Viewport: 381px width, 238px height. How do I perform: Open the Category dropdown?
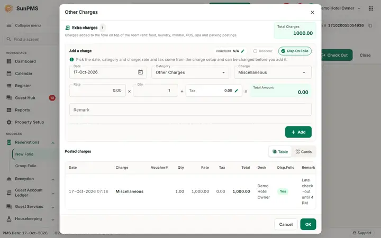190,72
